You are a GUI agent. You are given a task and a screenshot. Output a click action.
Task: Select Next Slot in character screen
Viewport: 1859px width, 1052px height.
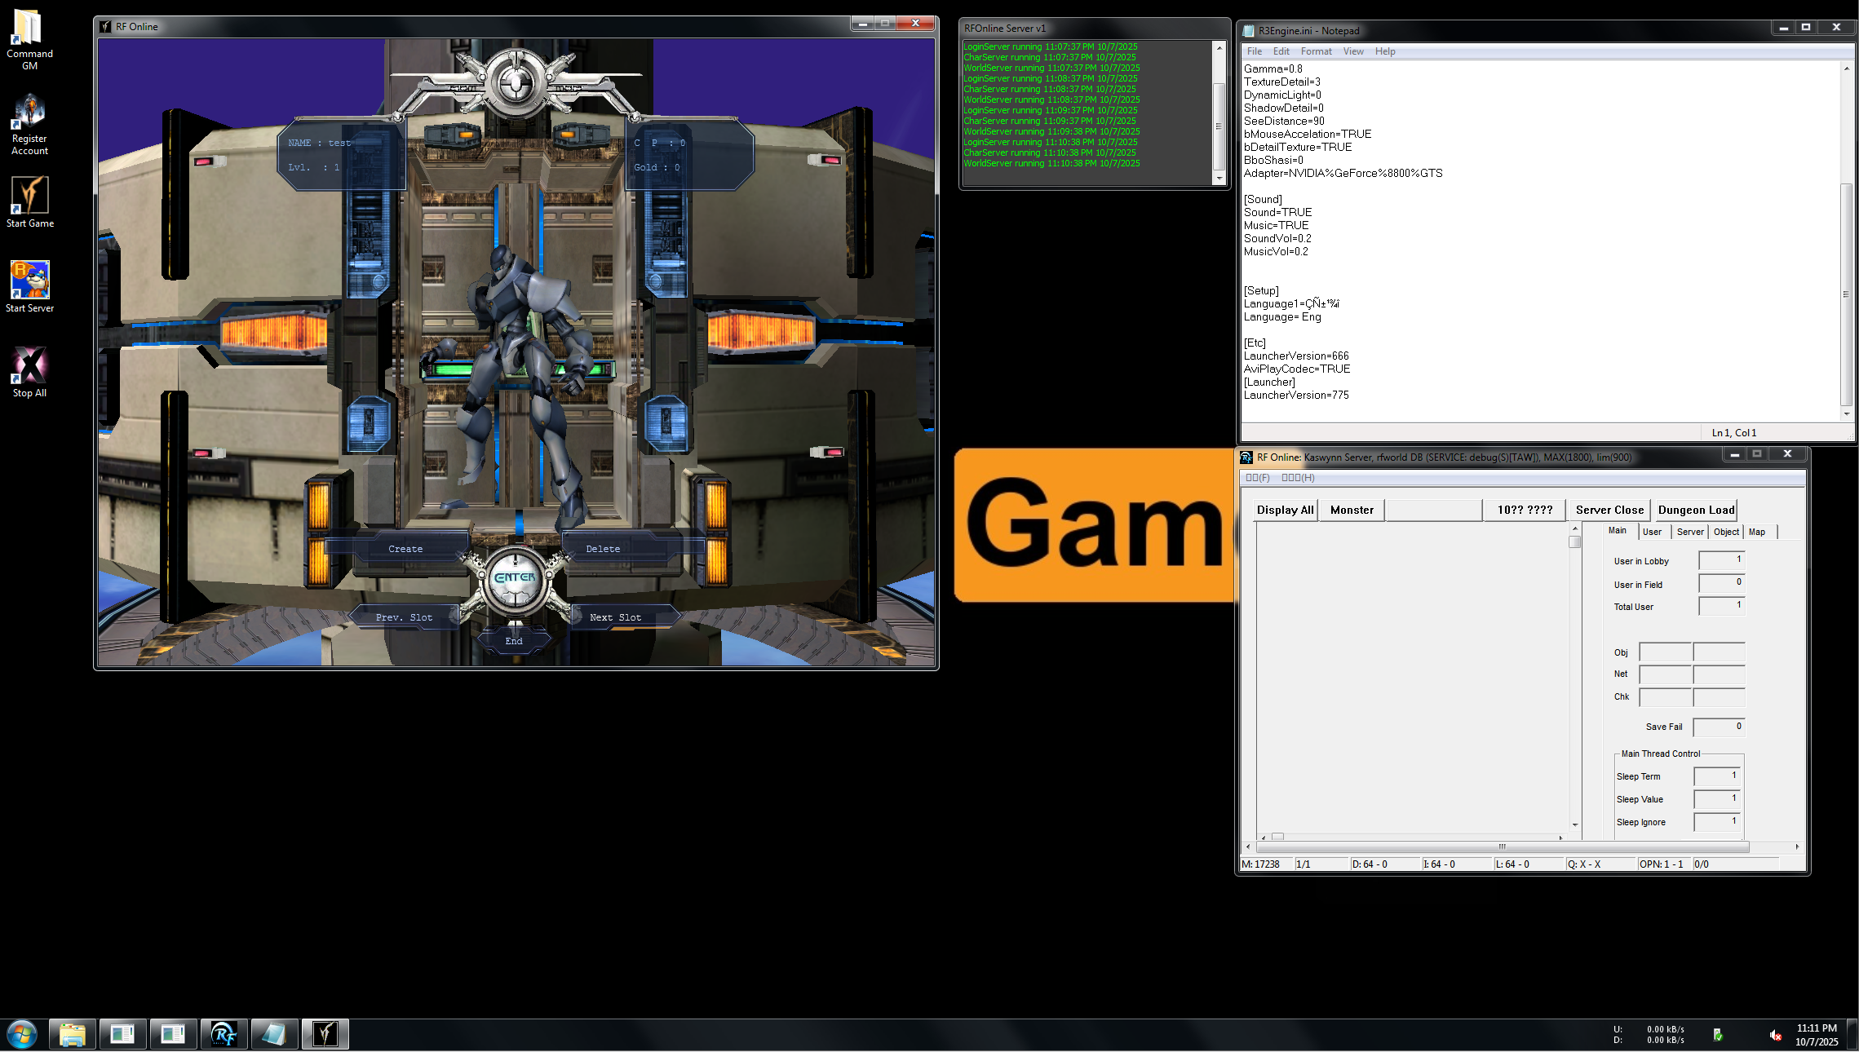click(x=615, y=617)
